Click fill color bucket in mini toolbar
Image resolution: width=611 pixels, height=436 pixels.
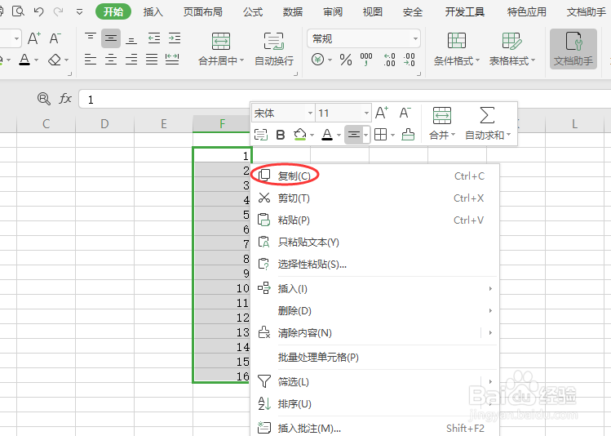[300, 135]
